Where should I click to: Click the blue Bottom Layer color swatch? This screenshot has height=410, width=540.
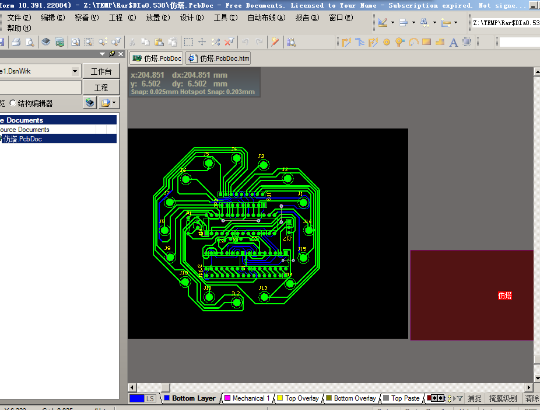pos(167,398)
